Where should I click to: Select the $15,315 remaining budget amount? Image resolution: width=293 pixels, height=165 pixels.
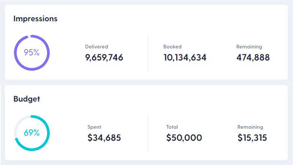click(252, 138)
